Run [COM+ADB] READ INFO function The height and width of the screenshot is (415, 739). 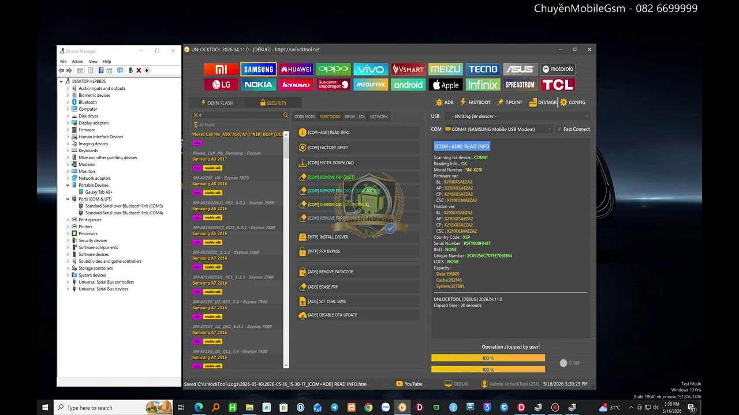pos(358,133)
